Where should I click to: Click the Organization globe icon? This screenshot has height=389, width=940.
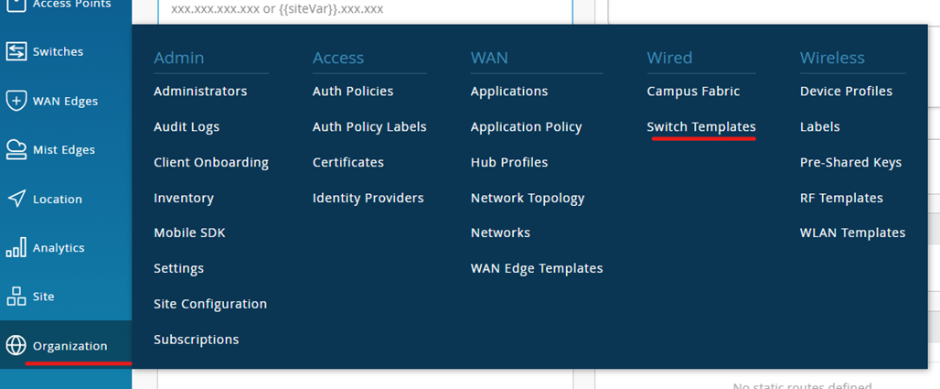point(16,346)
